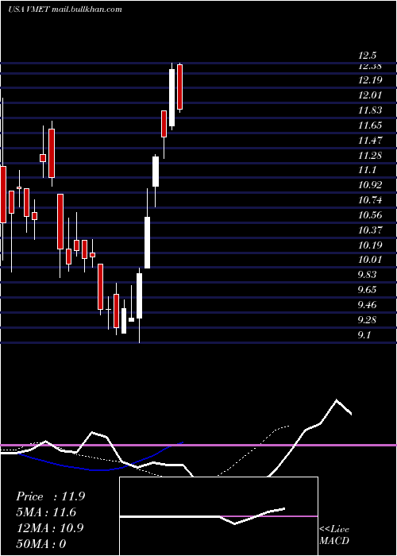Click the '5MA : 11.6' readout

tap(46, 512)
